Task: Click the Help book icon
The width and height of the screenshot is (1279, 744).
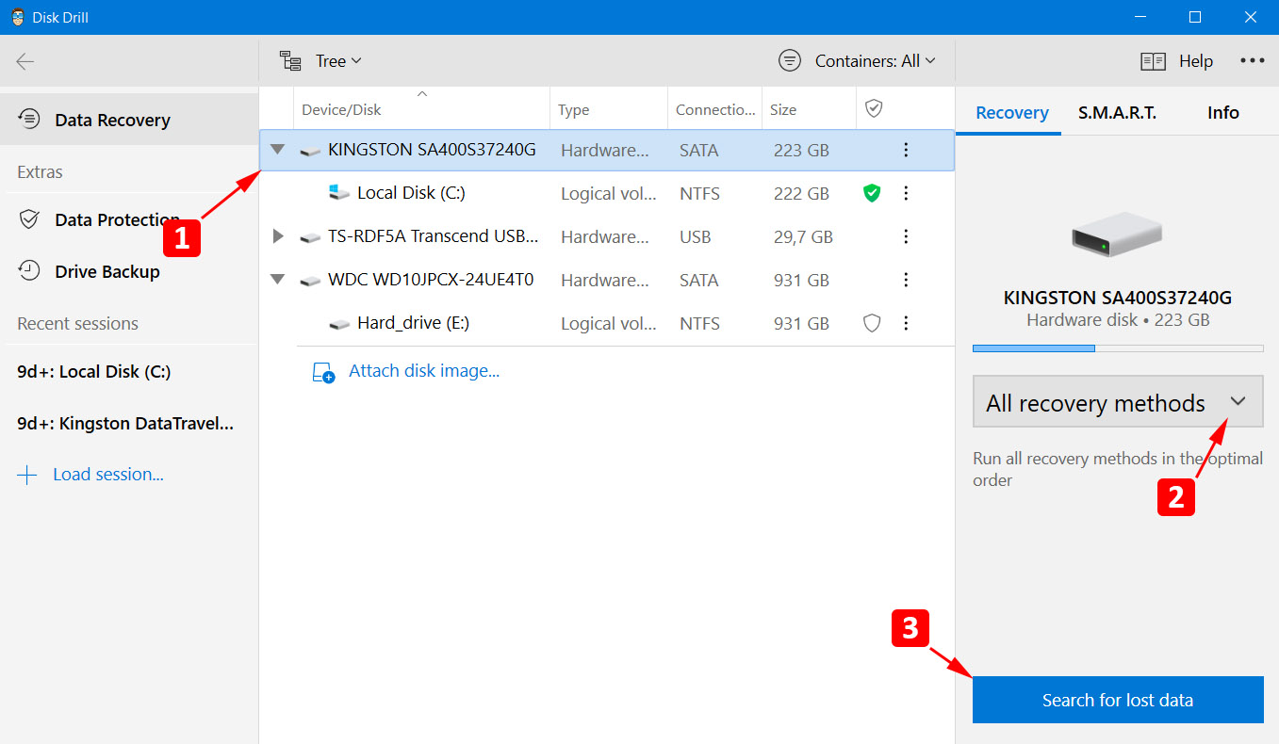Action: coord(1153,61)
